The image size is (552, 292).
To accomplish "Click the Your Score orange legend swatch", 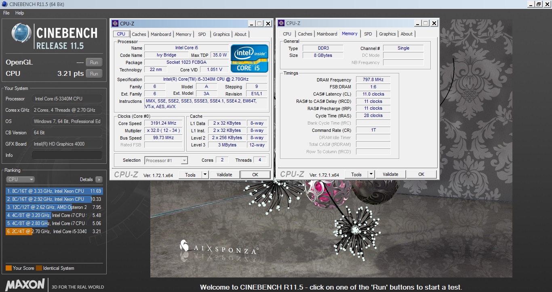I will (x=8, y=268).
